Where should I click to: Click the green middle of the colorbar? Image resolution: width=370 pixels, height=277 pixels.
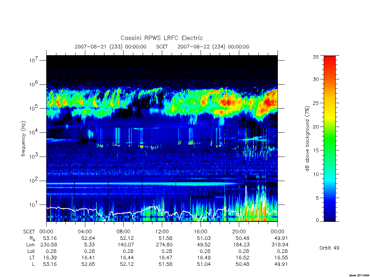[330, 139]
